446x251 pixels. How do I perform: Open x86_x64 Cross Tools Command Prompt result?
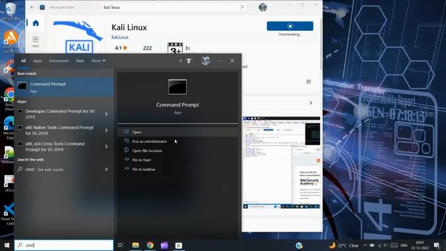(x=60, y=146)
